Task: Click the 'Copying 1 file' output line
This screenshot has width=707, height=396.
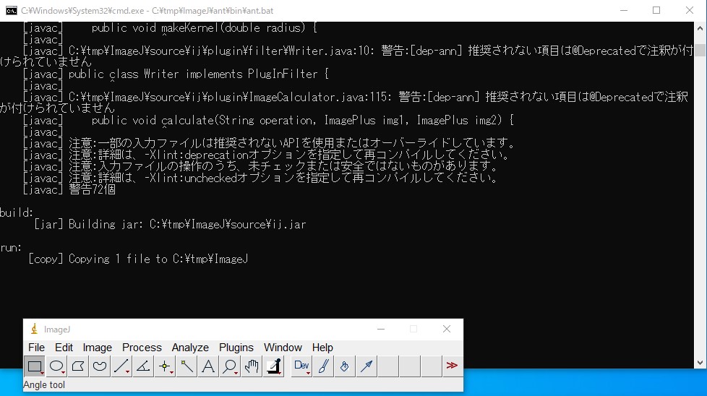Action: coord(138,259)
